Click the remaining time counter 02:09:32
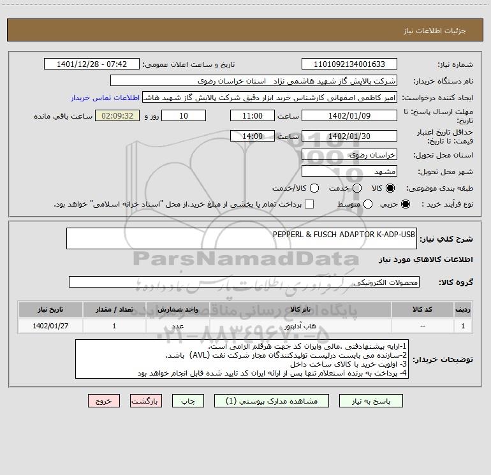Viewport: 491px width, 475px height. (117, 115)
